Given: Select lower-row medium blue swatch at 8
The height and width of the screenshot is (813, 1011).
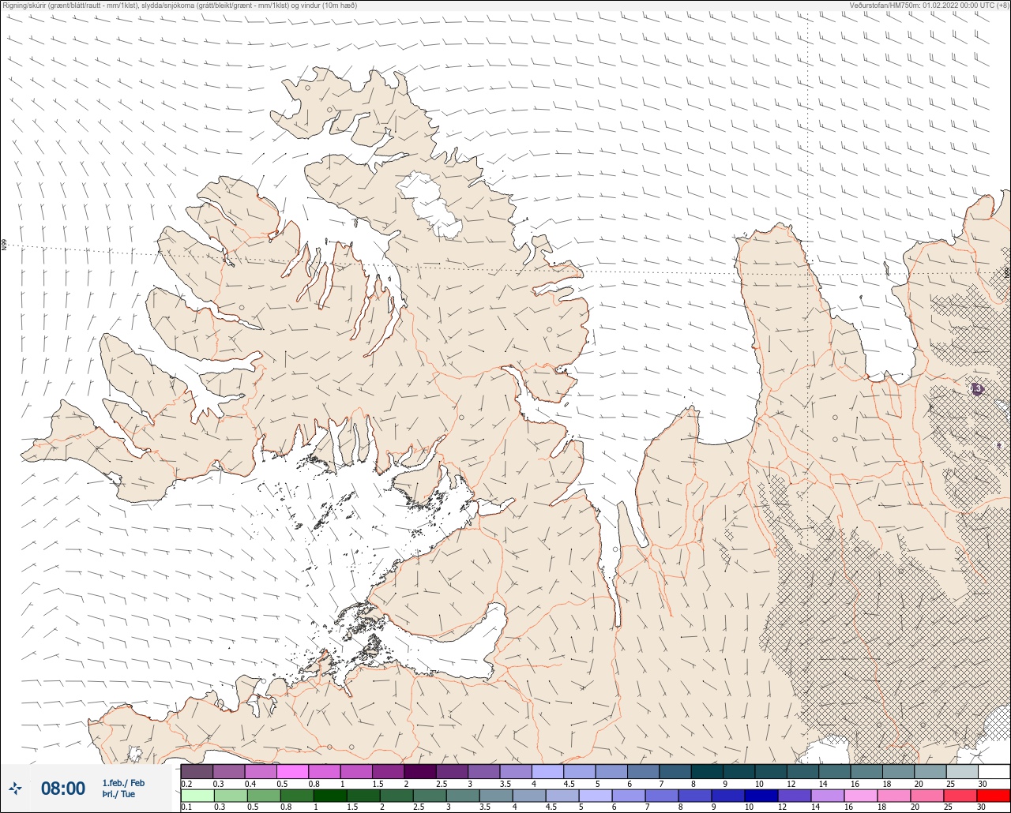Looking at the screenshot, I should click(695, 796).
